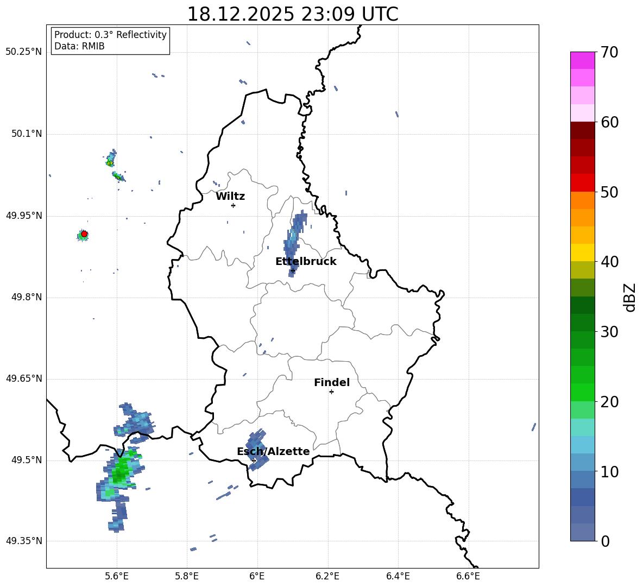Pick the dark maroon colorbar swatch below 60
The width and height of the screenshot is (643, 587).
coord(583,130)
